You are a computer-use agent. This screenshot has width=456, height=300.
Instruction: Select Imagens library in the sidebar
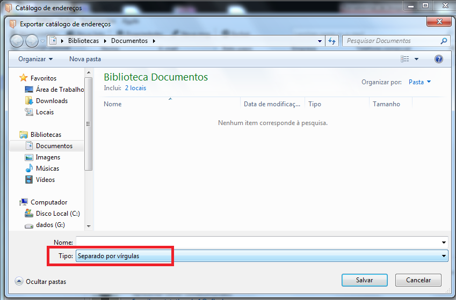[x=48, y=157]
